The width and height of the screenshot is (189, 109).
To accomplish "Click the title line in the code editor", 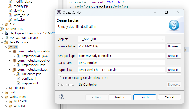I will (101, 7).
